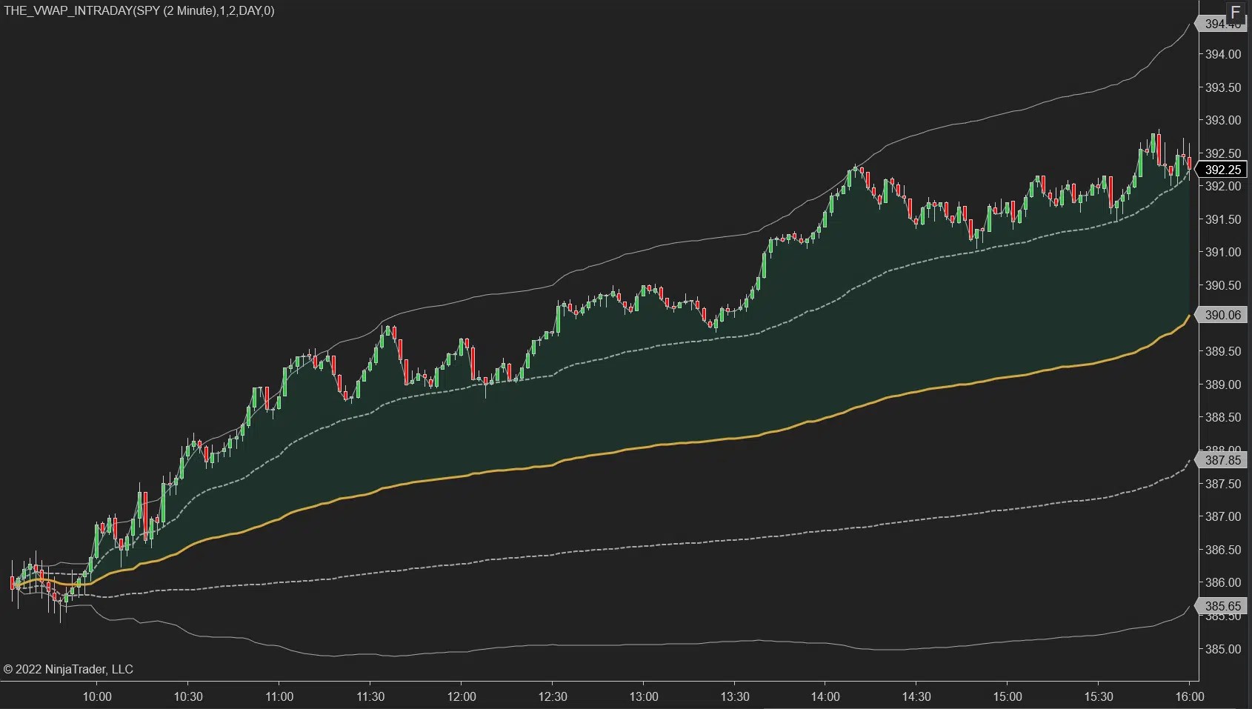Image resolution: width=1252 pixels, height=709 pixels.
Task: Expand the 394.40 price label at top right
Action: click(x=1222, y=23)
